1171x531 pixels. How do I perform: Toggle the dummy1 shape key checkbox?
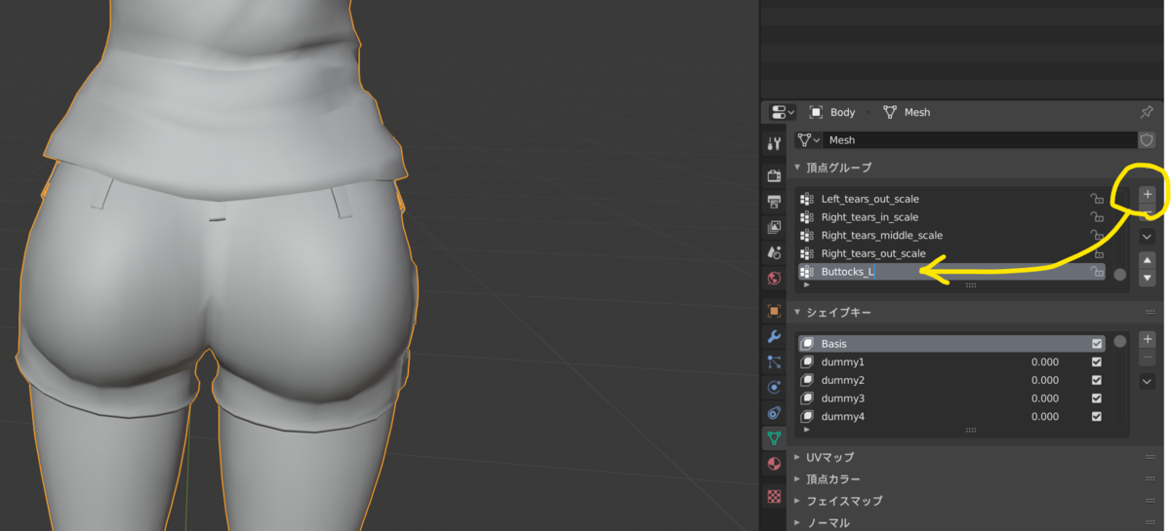tap(1097, 361)
